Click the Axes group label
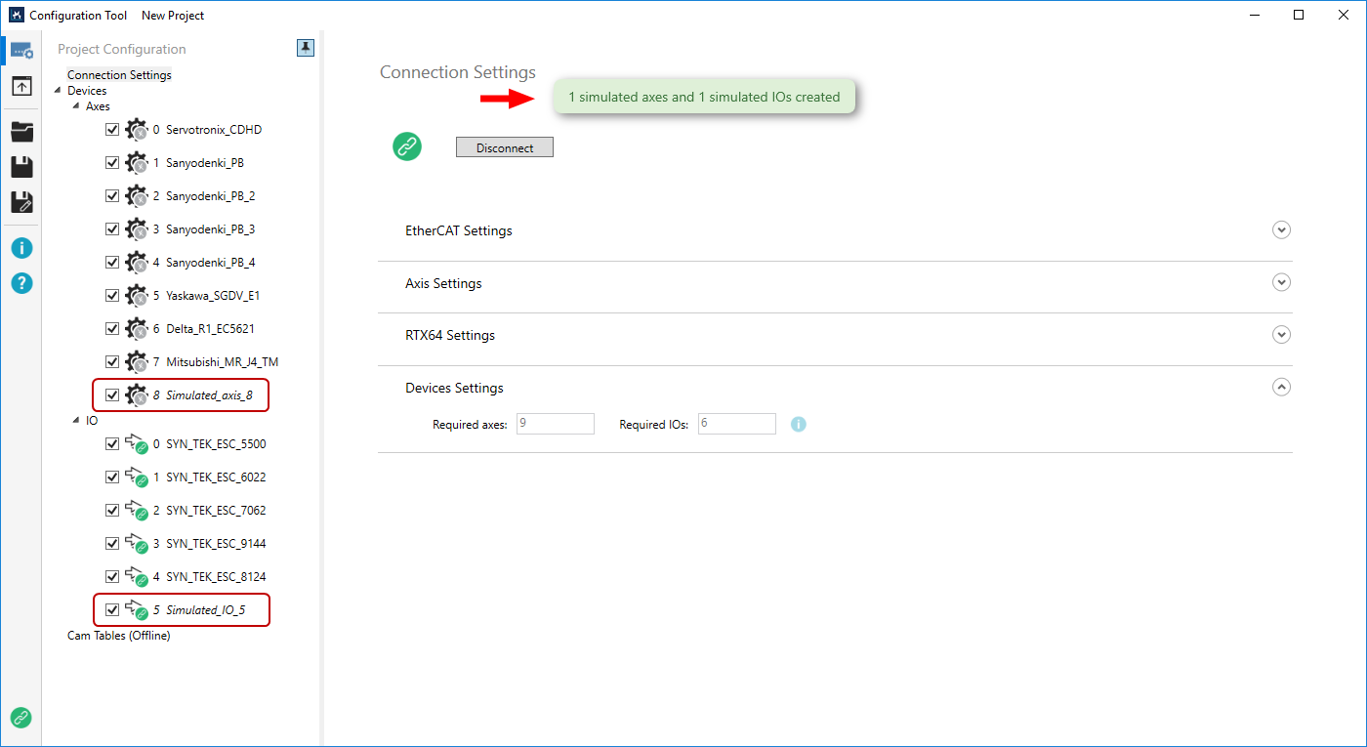Viewport: 1367px width, 747px height. click(98, 106)
